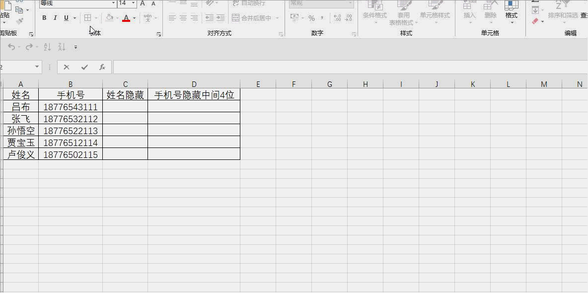Select the column D header
Image resolution: width=588 pixels, height=293 pixels.
[194, 84]
